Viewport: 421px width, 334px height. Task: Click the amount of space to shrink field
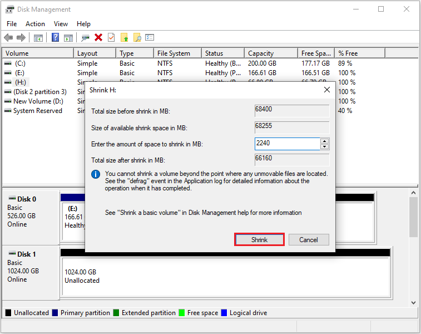point(288,144)
